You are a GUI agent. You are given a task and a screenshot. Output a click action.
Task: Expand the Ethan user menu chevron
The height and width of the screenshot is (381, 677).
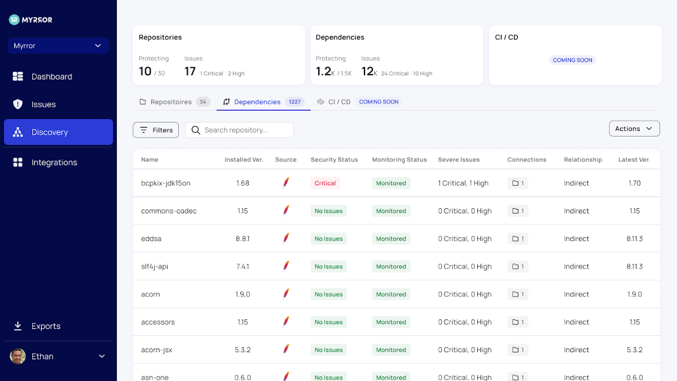(102, 356)
